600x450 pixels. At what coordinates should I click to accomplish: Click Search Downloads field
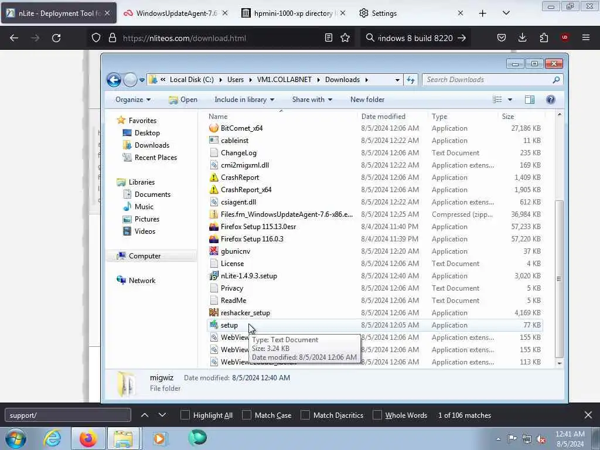click(492, 80)
